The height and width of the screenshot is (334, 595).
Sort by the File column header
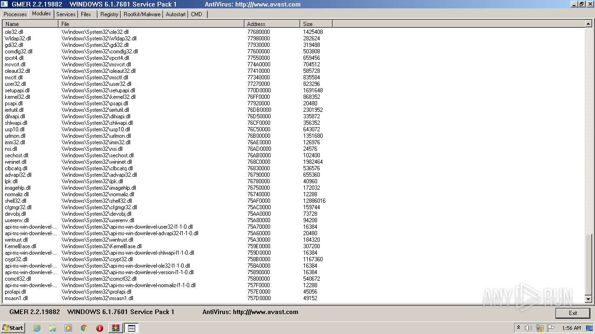pos(152,24)
